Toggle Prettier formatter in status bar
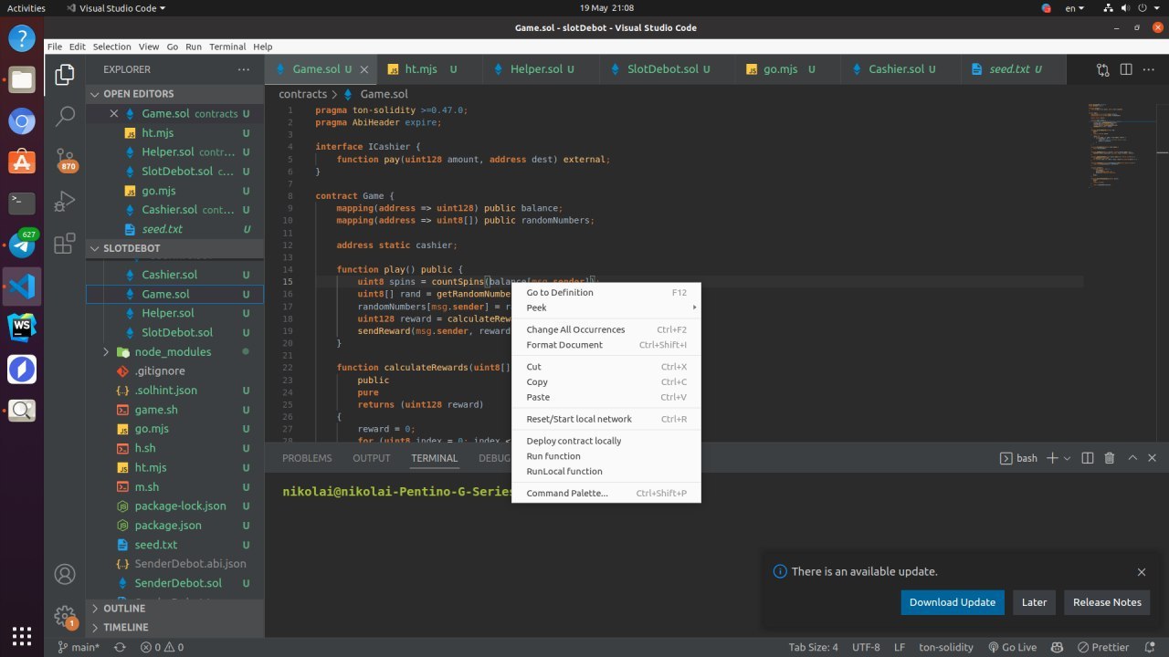This screenshot has width=1169, height=657. [1103, 647]
